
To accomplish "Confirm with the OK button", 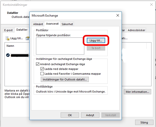I will point(70,115).
